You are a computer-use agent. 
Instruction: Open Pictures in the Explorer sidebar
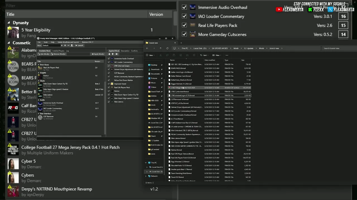pos(154,78)
